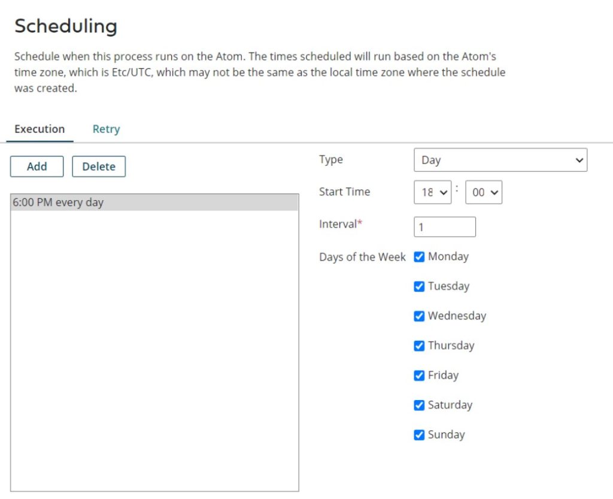This screenshot has height=499, width=613.
Task: Click the Delete schedule button
Action: [x=99, y=167]
